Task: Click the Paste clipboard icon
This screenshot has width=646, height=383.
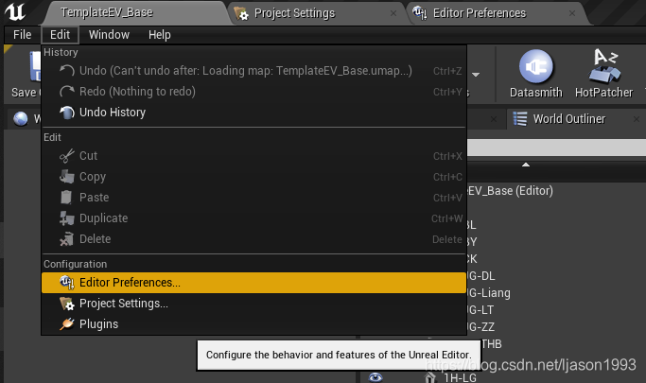Action: click(66, 198)
